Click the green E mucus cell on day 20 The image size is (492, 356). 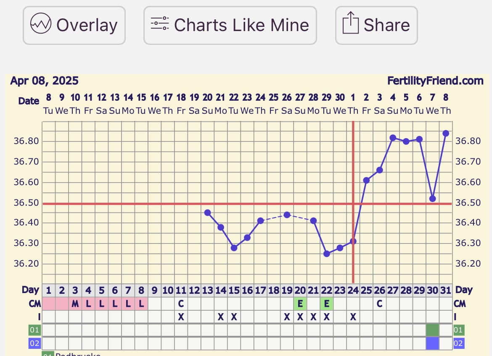300,304
